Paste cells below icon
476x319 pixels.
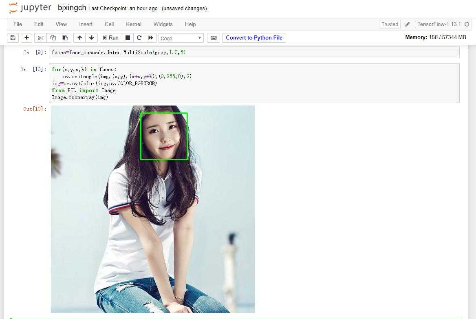click(65, 38)
